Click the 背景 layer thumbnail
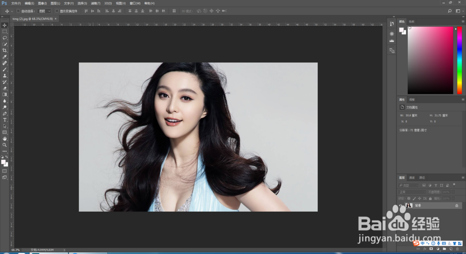Image resolution: width=466 pixels, height=254 pixels. tap(409, 205)
